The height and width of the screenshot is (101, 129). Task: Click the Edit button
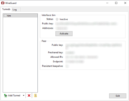click(118, 96)
